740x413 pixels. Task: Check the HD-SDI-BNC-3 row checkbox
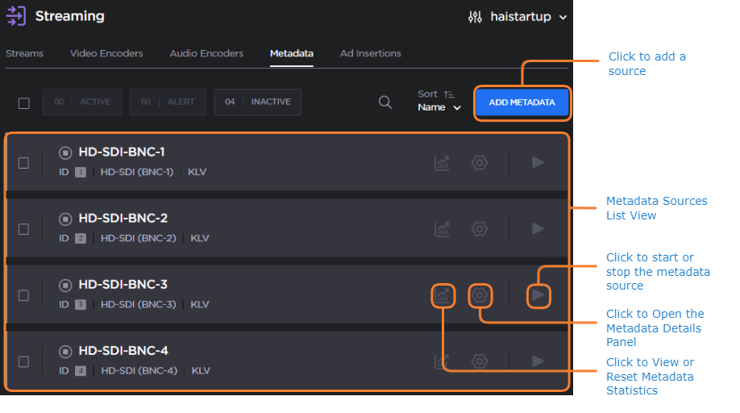[x=24, y=296]
